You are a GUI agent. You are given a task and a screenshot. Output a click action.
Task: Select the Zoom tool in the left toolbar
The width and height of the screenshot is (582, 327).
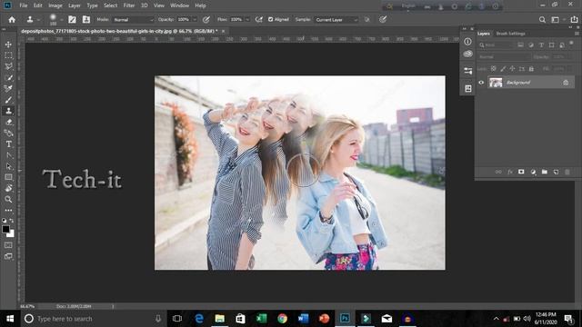pos(8,200)
